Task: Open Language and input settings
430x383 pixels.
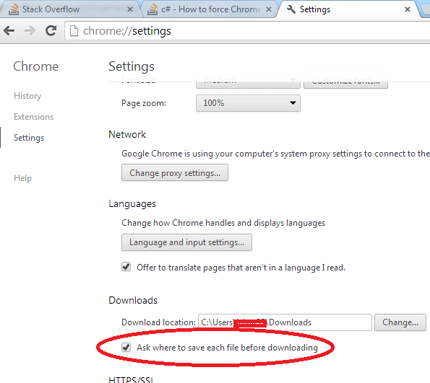Action: [186, 242]
